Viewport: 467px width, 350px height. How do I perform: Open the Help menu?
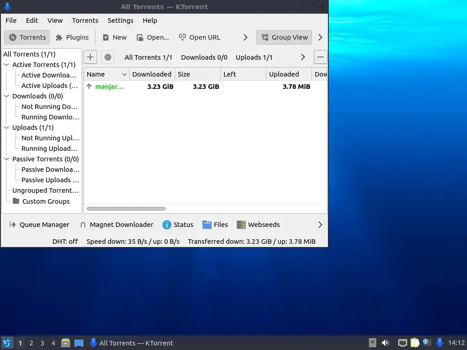coord(150,20)
